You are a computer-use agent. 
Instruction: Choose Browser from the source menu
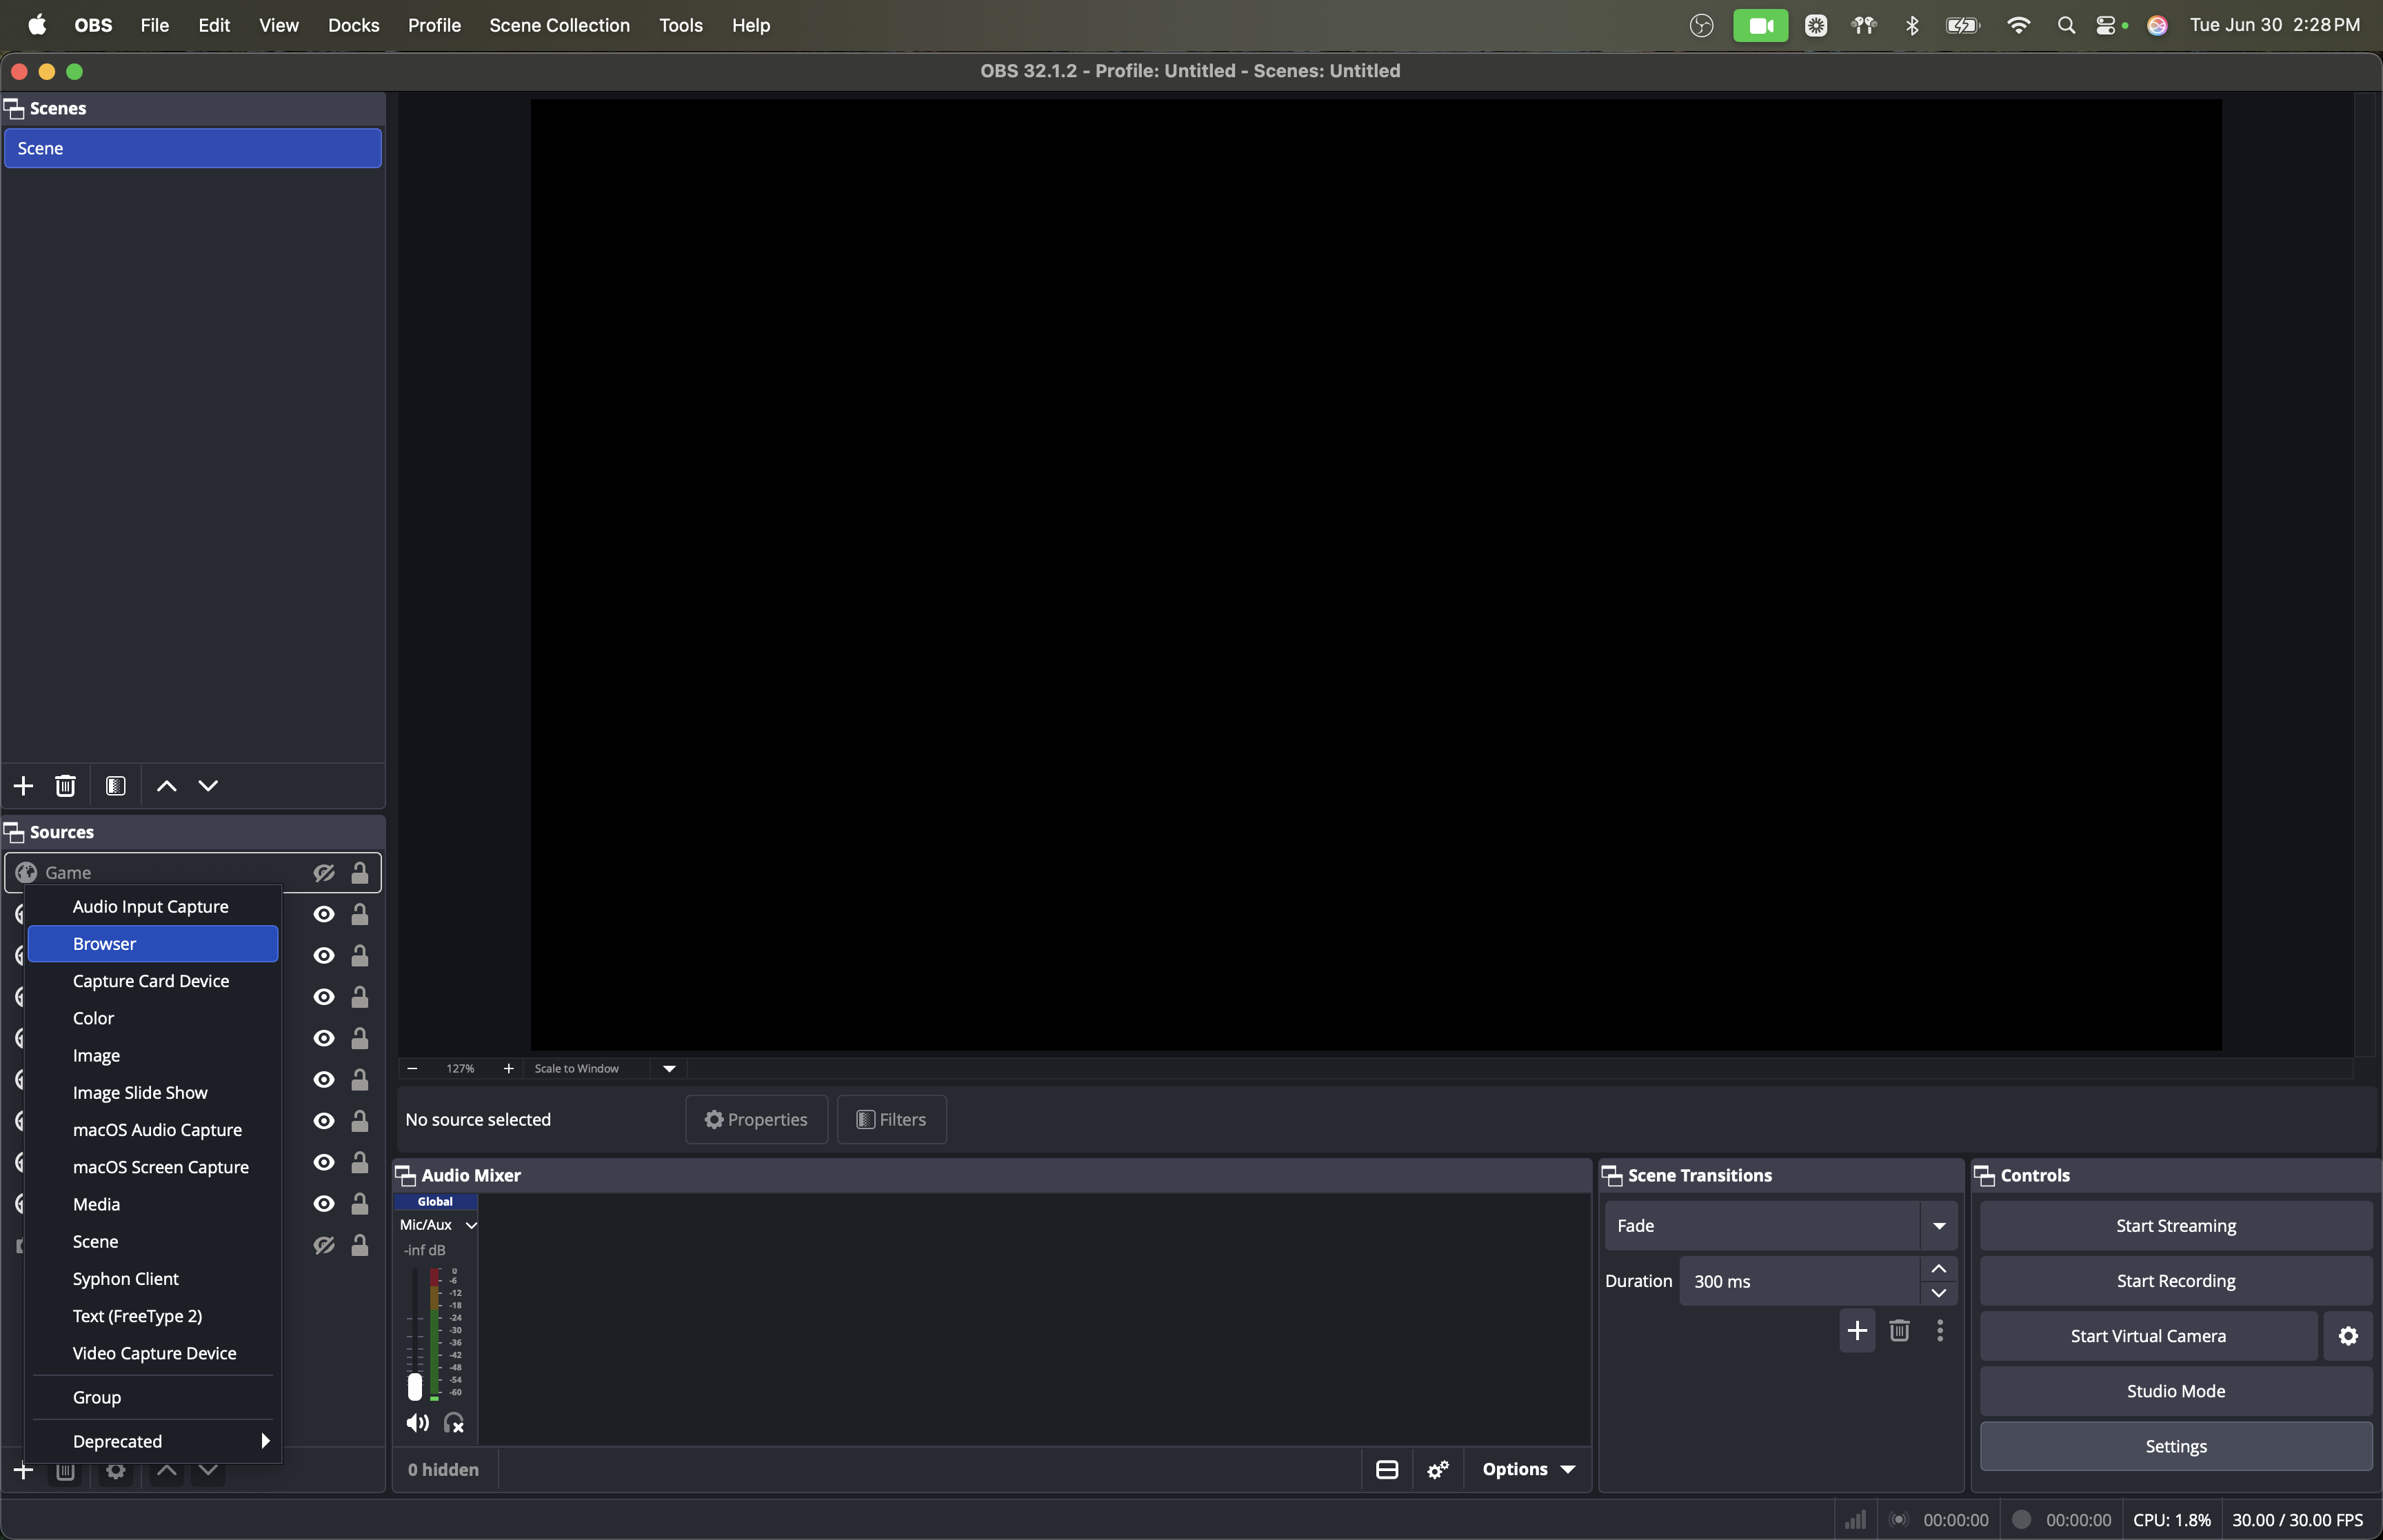[x=153, y=944]
